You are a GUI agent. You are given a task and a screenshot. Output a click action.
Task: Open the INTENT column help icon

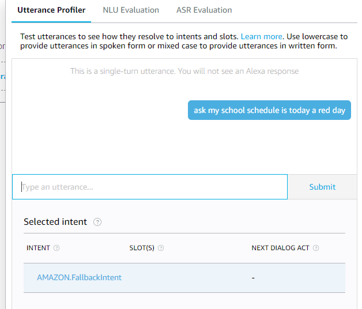(x=56, y=248)
